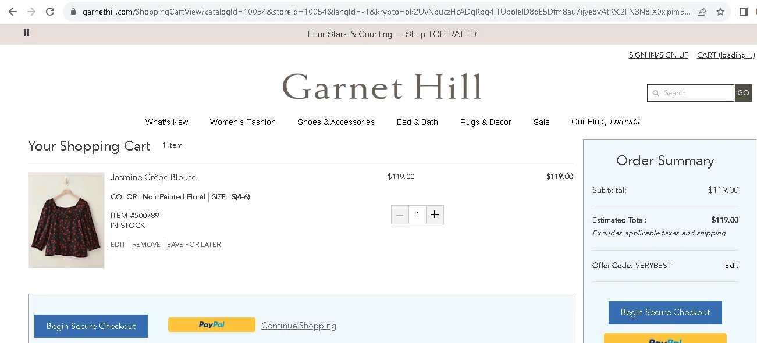Click Continue Shopping link
757x343 pixels.
pyautogui.click(x=298, y=326)
